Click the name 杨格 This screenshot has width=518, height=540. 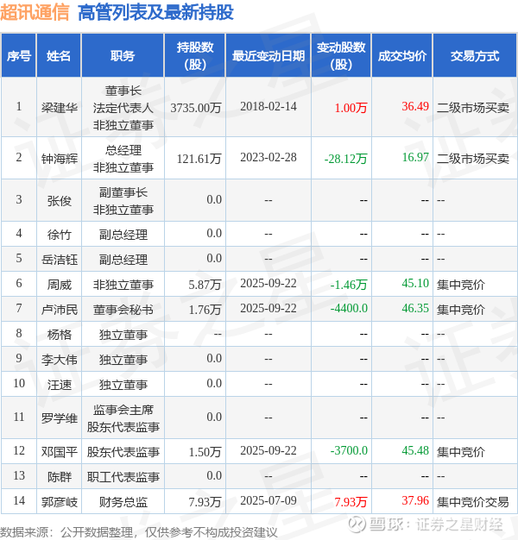60,335
